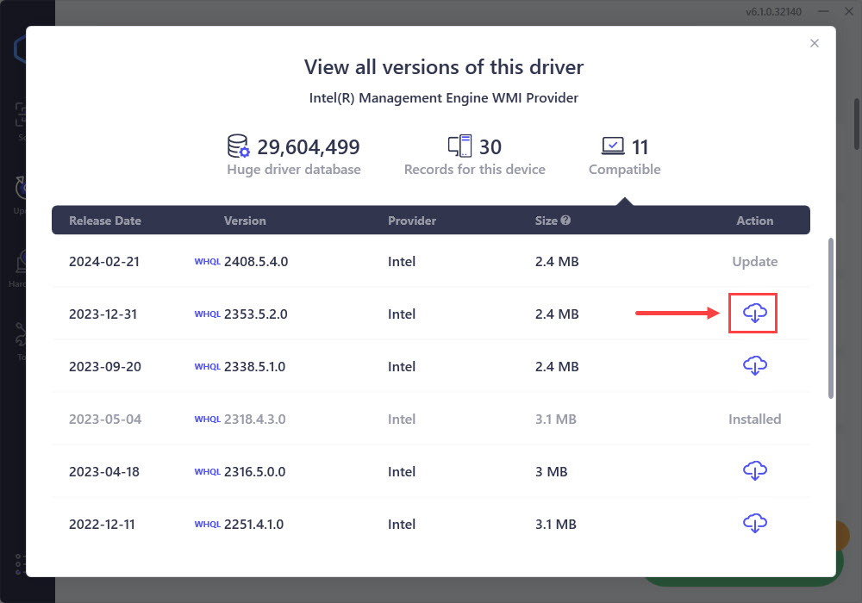Download driver version 2353.5.2.0
Screen dimensions: 862x603
pyautogui.click(x=754, y=314)
